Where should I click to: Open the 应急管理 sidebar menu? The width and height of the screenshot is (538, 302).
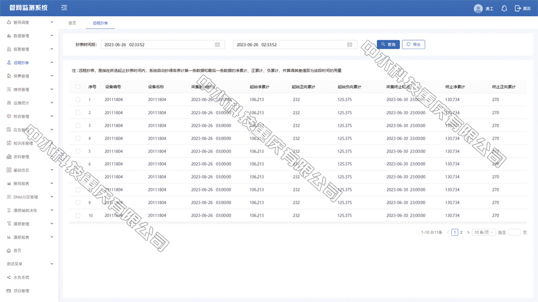29,130
